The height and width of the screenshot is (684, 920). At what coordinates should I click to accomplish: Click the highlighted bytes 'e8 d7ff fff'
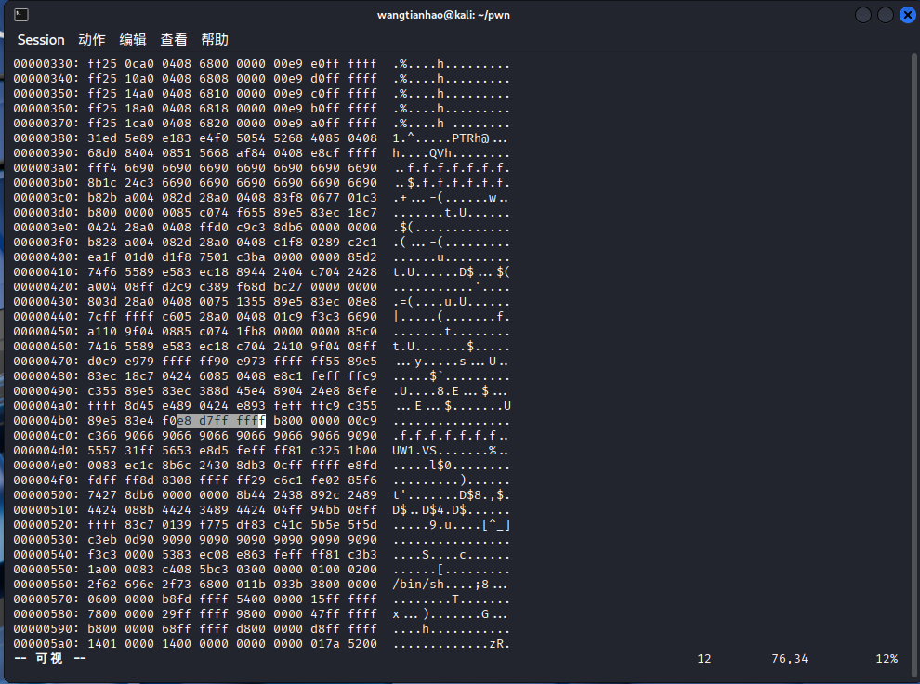tap(221, 421)
